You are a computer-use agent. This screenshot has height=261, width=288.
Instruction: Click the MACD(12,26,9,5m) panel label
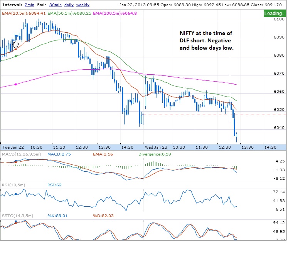[22, 154]
